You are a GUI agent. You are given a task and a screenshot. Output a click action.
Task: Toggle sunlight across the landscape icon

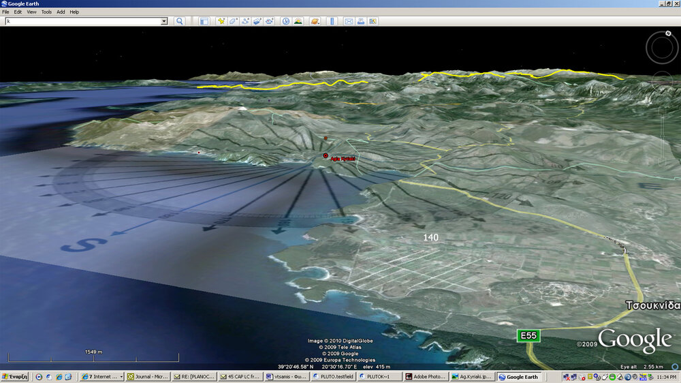pos(298,21)
